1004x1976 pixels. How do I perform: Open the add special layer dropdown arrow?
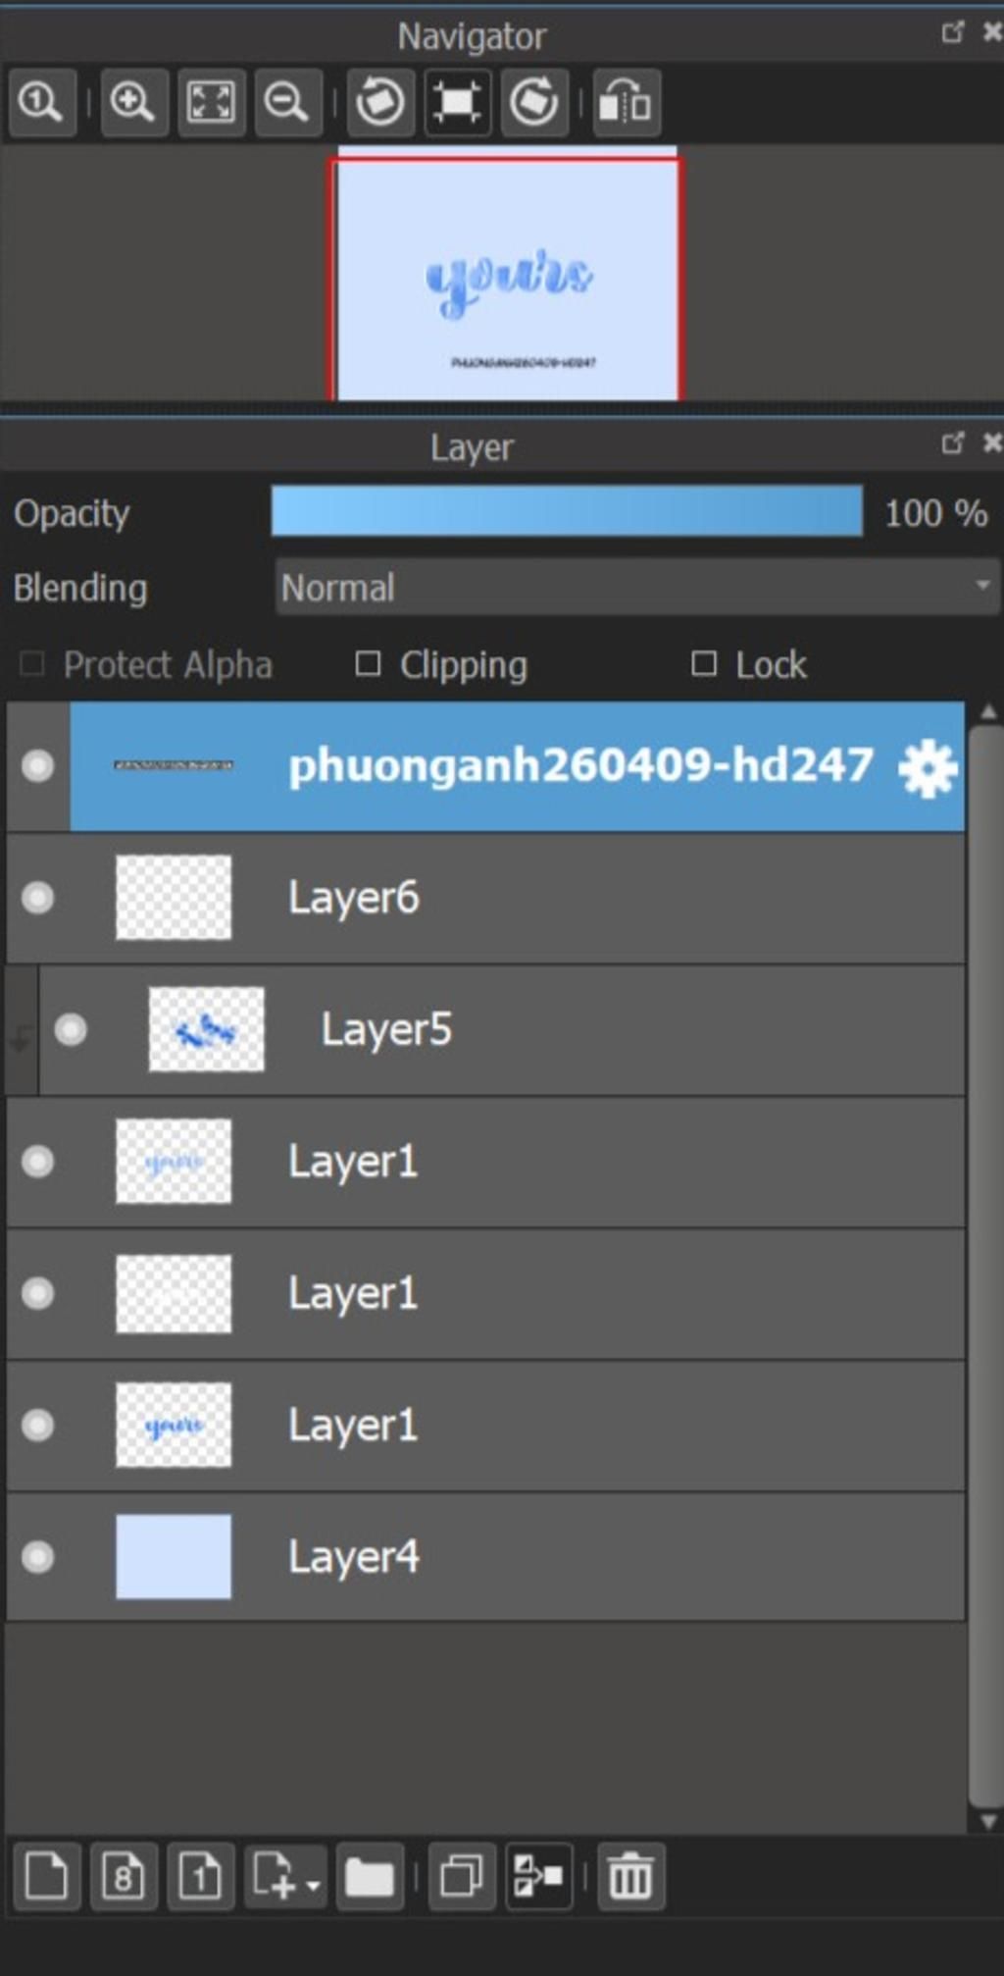coord(313,1886)
